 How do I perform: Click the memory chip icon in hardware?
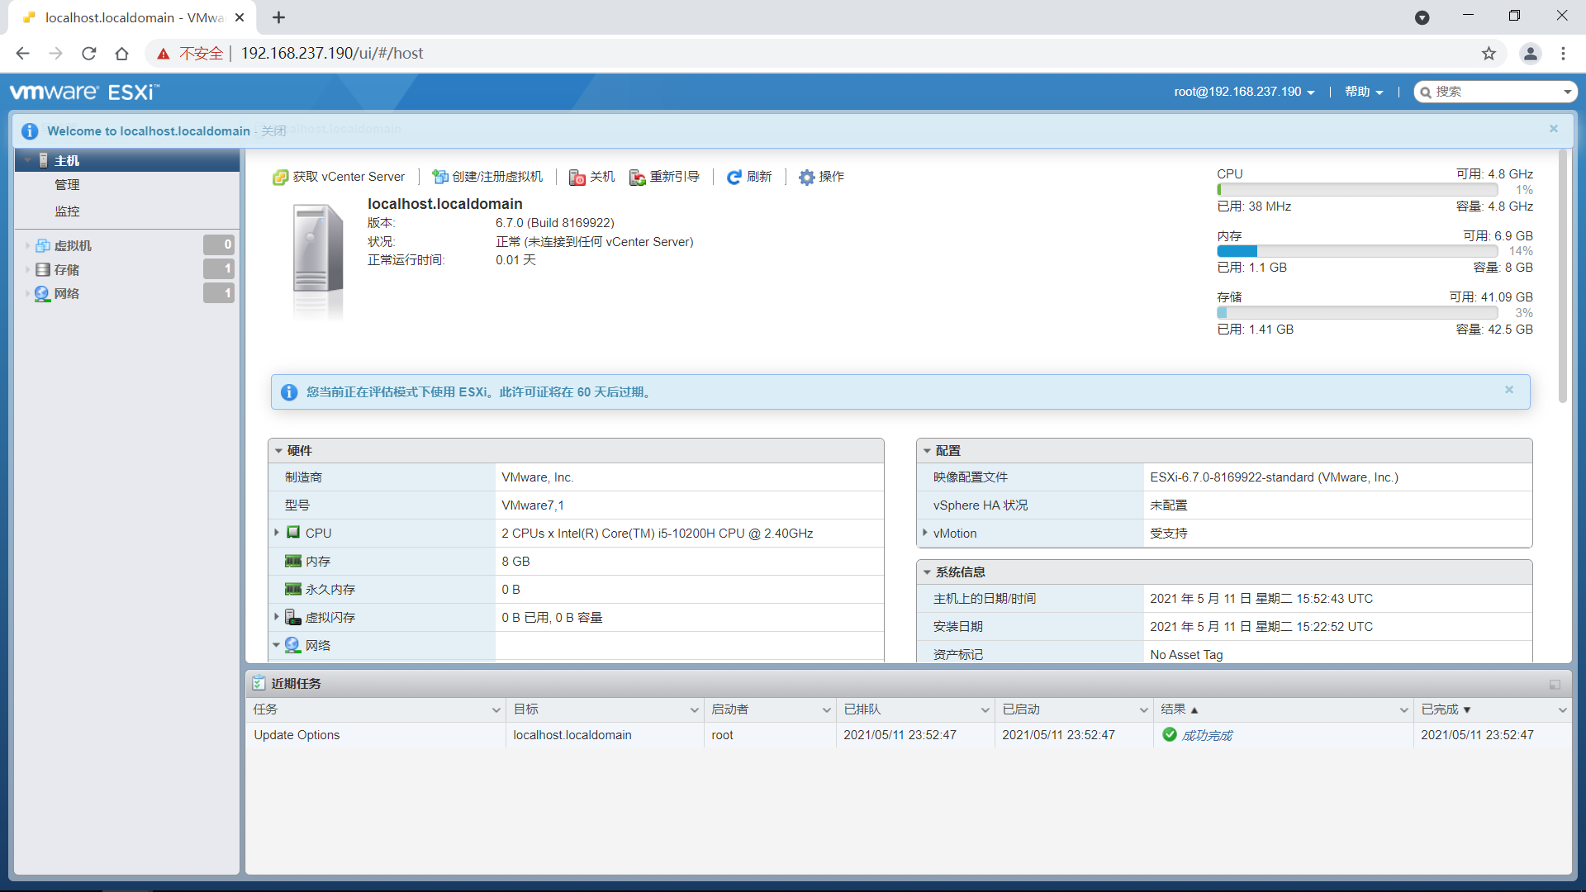(293, 561)
